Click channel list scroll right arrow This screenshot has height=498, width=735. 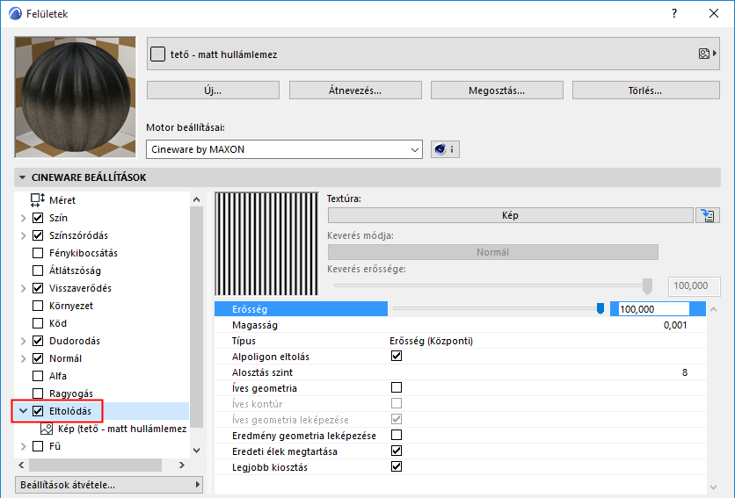click(x=182, y=465)
